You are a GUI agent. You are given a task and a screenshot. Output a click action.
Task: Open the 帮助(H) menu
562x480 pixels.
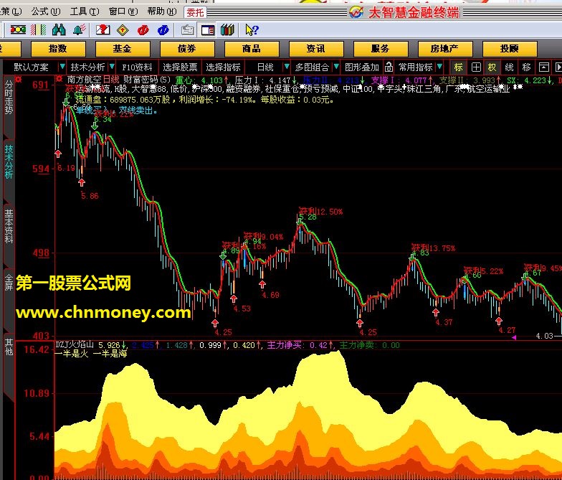[162, 11]
